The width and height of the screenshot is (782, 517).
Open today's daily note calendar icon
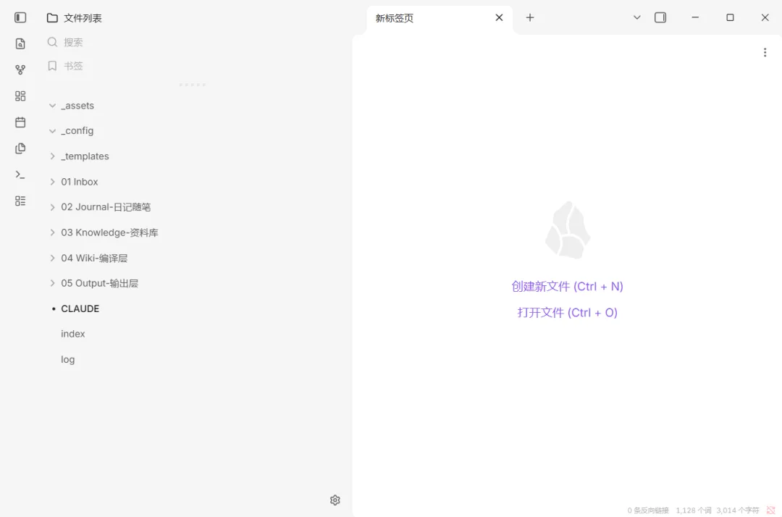[20, 122]
